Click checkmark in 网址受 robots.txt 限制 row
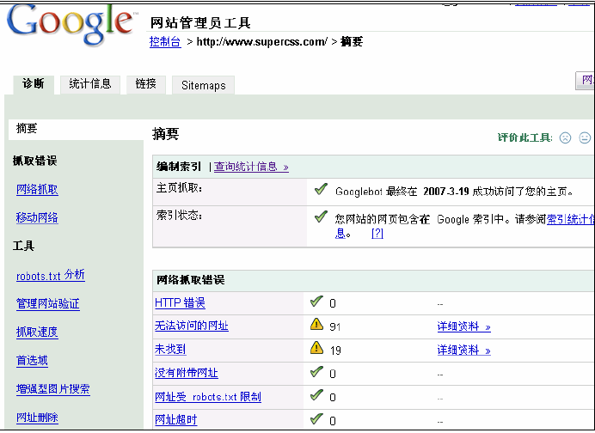 (x=316, y=395)
